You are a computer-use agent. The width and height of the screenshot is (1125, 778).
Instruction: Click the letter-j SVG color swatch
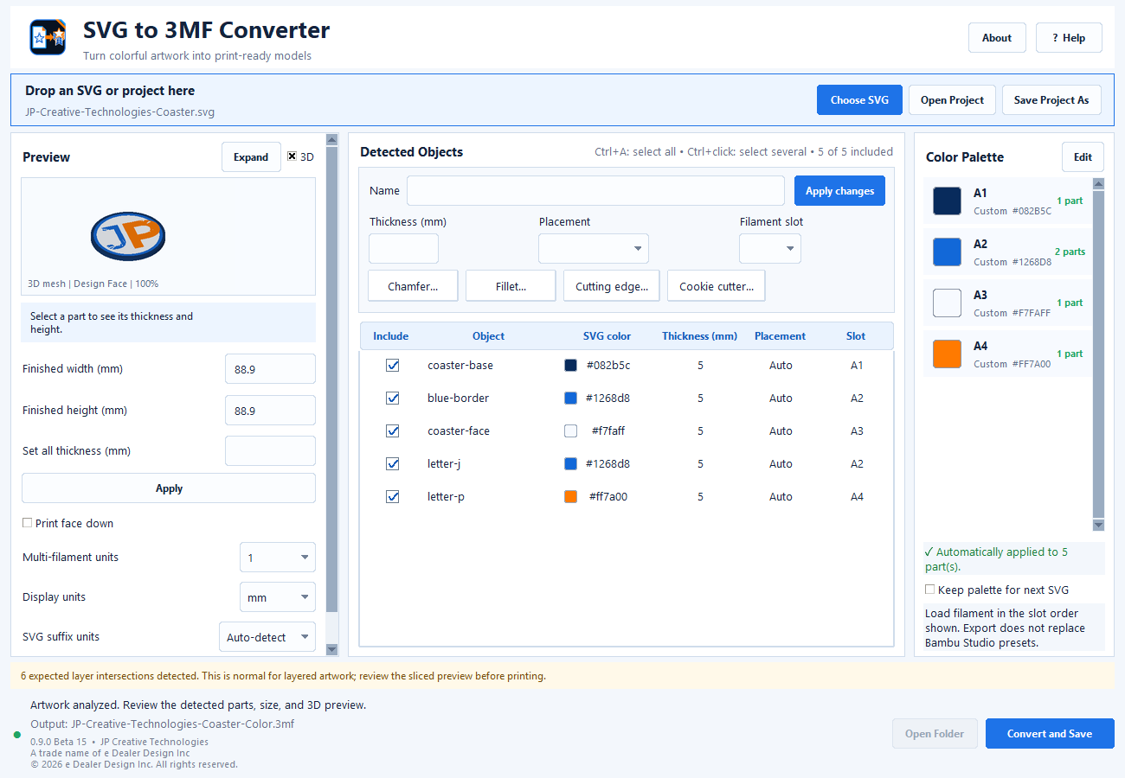(x=570, y=464)
